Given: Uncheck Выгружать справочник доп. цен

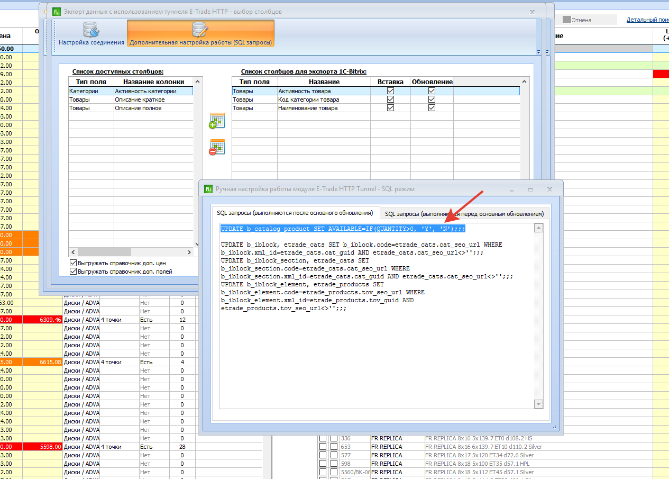Looking at the screenshot, I should pos(73,263).
